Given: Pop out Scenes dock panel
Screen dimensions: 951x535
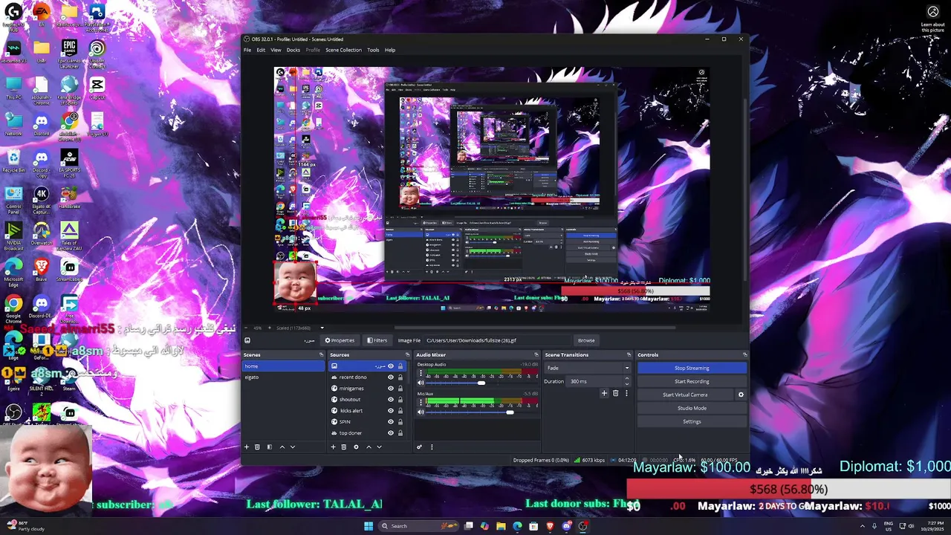Looking at the screenshot, I should [321, 354].
